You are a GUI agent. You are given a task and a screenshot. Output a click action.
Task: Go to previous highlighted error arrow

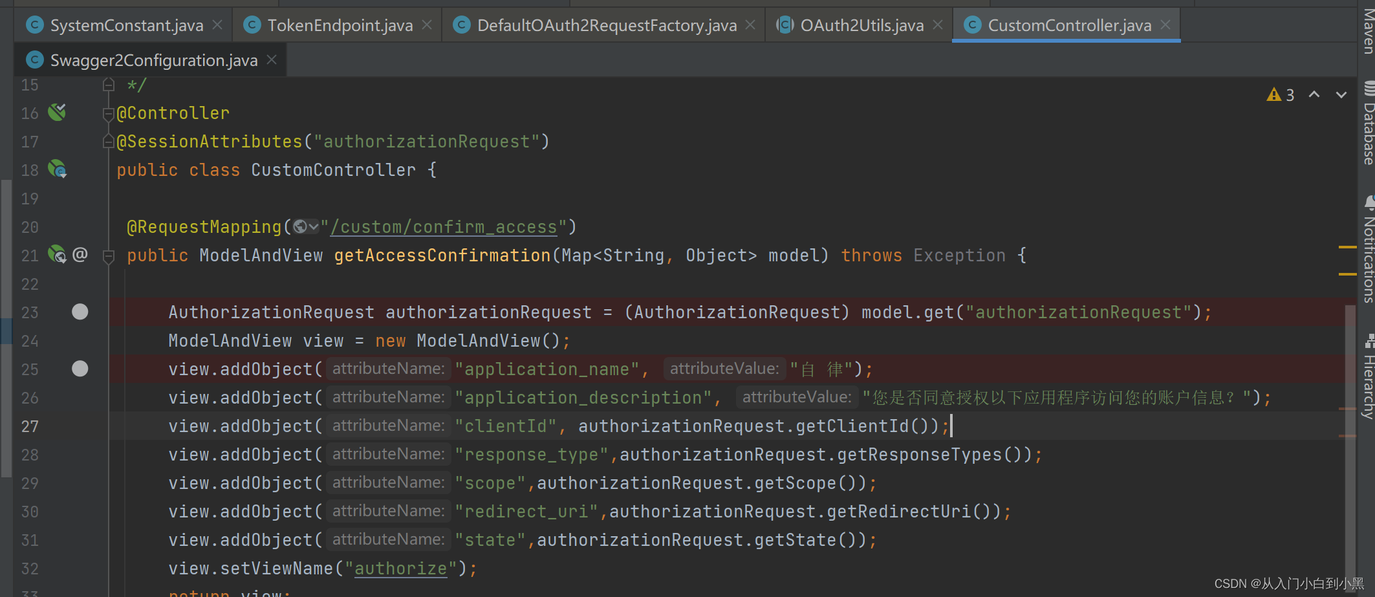pos(1314,94)
